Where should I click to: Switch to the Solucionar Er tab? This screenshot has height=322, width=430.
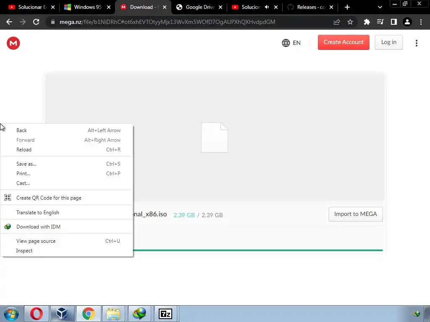point(31,7)
